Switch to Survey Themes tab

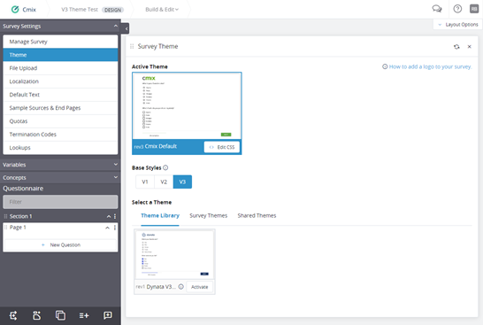(x=208, y=215)
